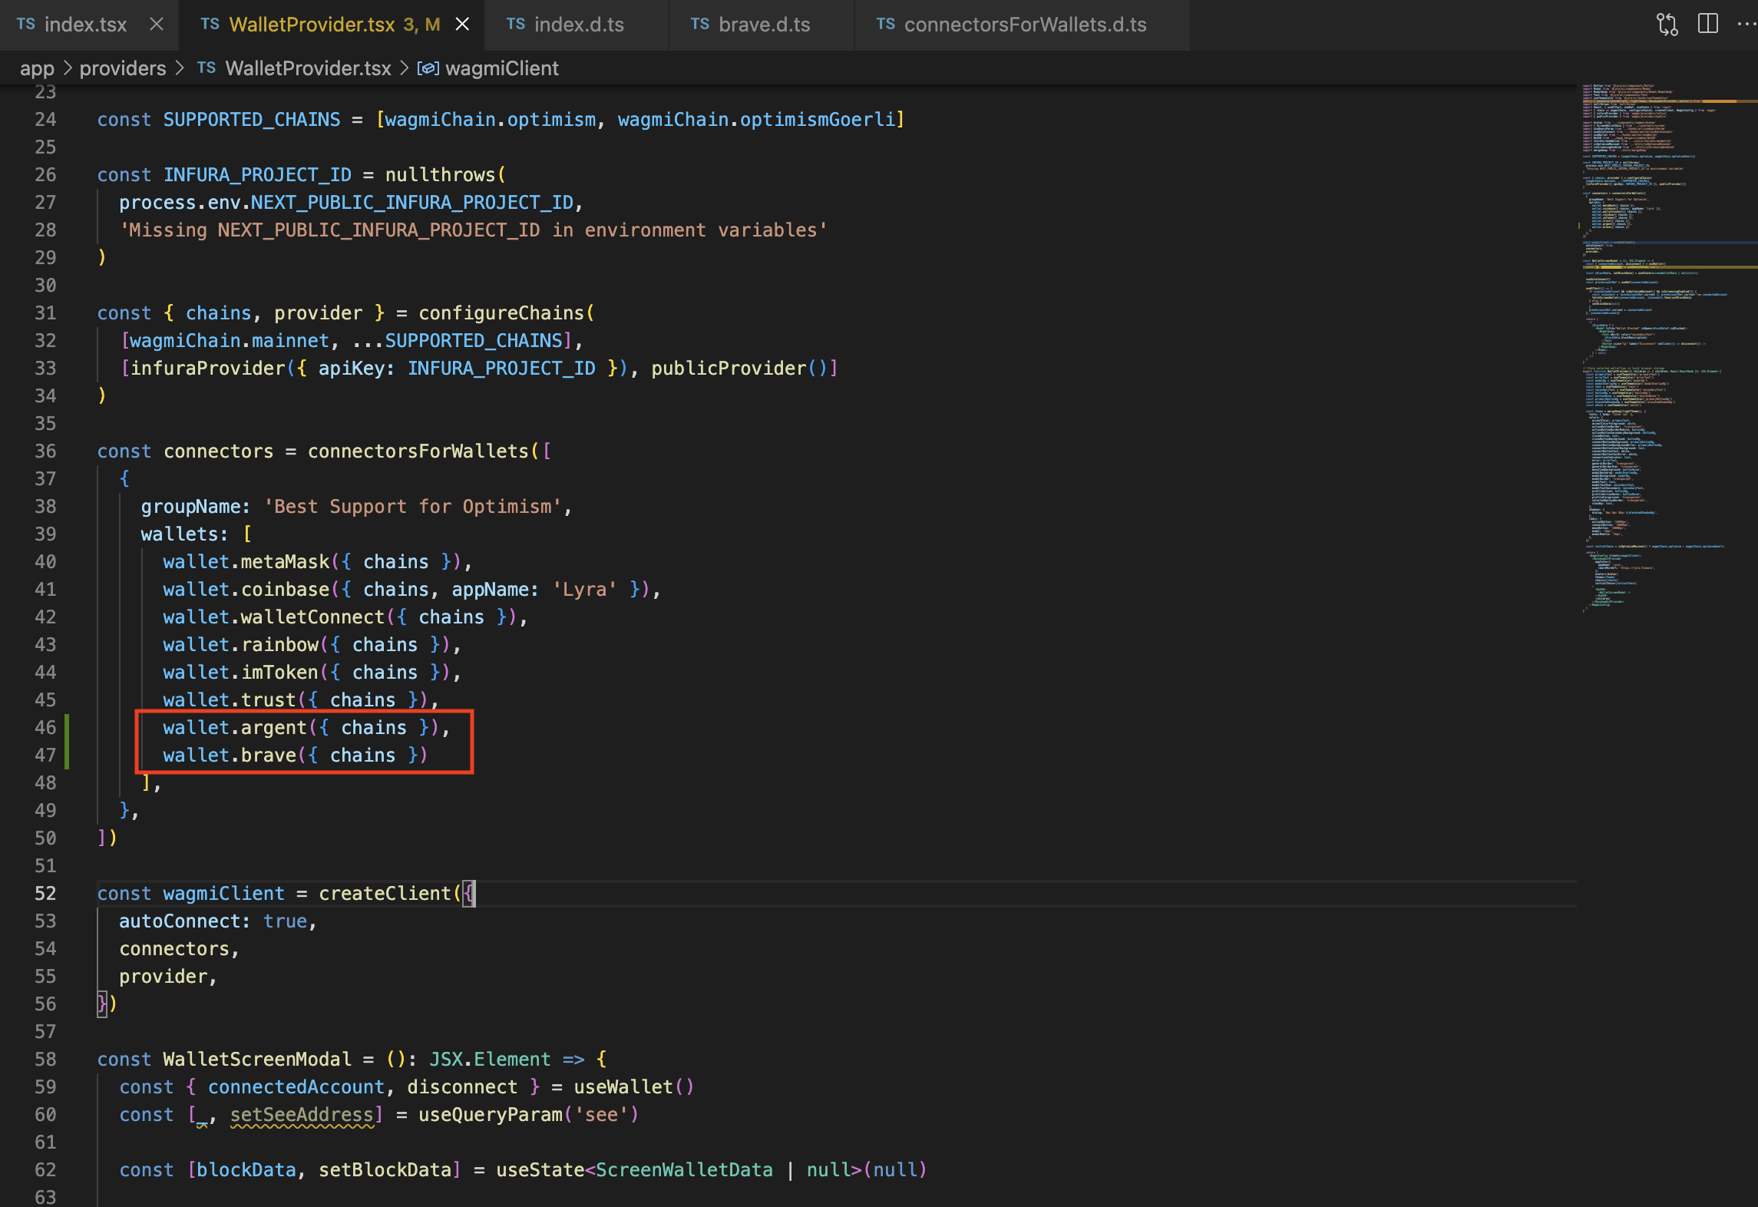Viewport: 1758px width, 1207px height.
Task: Click publicProvider() call
Action: coord(739,369)
